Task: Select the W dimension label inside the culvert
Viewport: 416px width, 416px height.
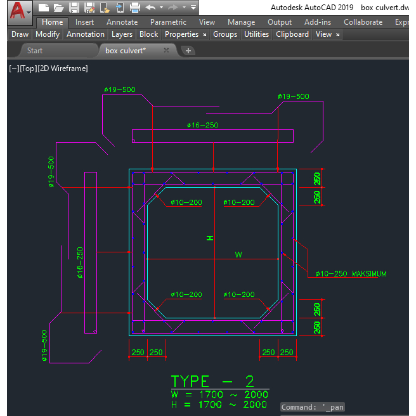Action: click(238, 255)
